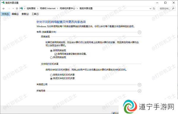Open the recent locations dropdown arrow

click(x=13, y=9)
